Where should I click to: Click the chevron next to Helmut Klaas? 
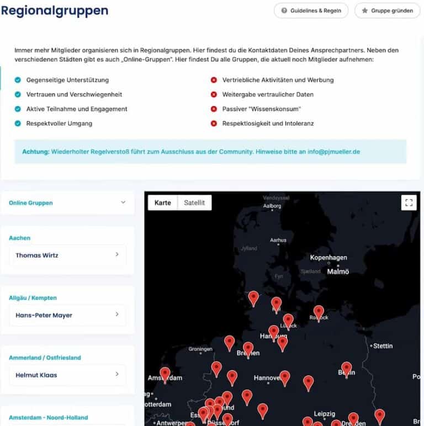coord(117,375)
